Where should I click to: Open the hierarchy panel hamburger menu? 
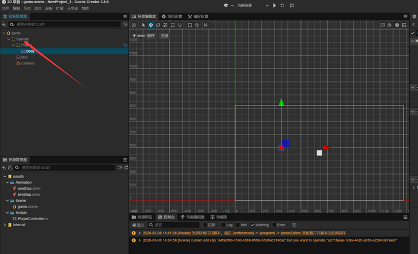pyautogui.click(x=125, y=17)
